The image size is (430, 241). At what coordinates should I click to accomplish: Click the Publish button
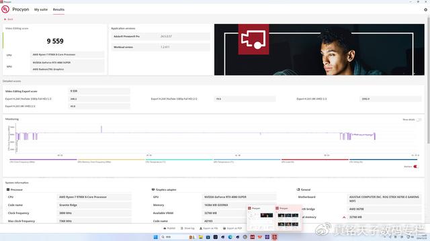coord(169,228)
